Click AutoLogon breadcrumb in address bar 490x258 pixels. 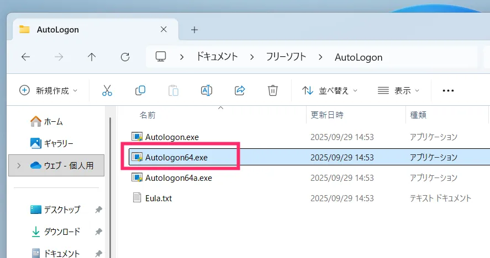[x=359, y=57]
